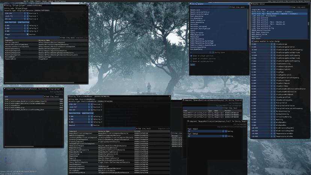The height and width of the screenshot is (175, 311).
Task: Close the PrecisionBowMaster entity window
Action: point(169,97)
